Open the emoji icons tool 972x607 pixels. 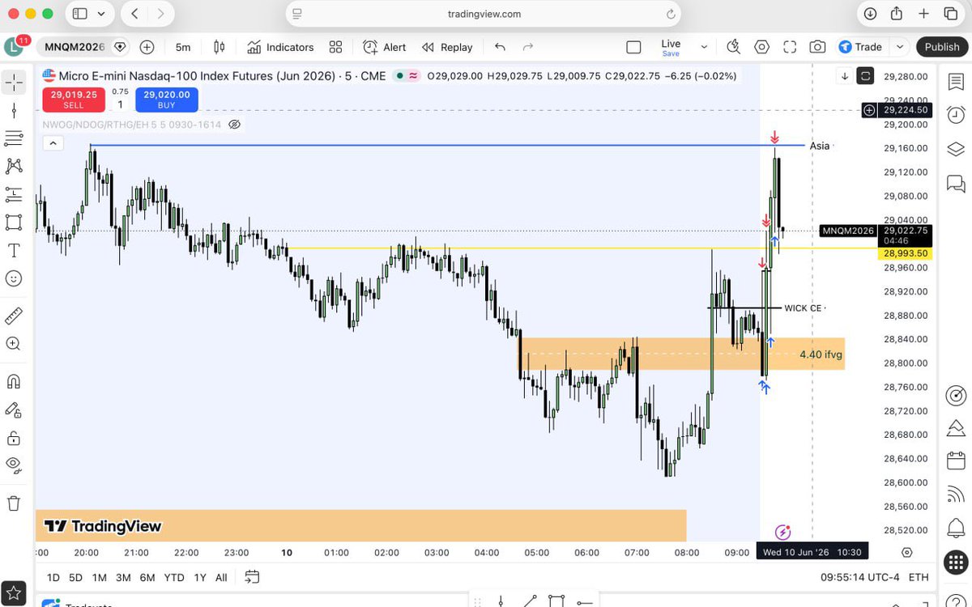click(x=14, y=278)
